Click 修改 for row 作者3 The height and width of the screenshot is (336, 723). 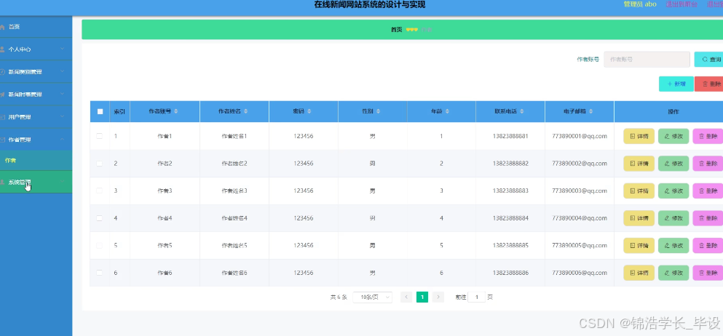(673, 191)
